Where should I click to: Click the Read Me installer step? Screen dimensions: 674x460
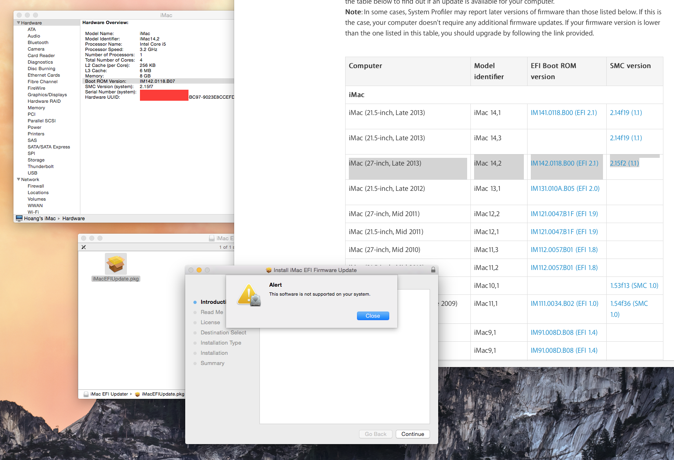pyautogui.click(x=212, y=312)
